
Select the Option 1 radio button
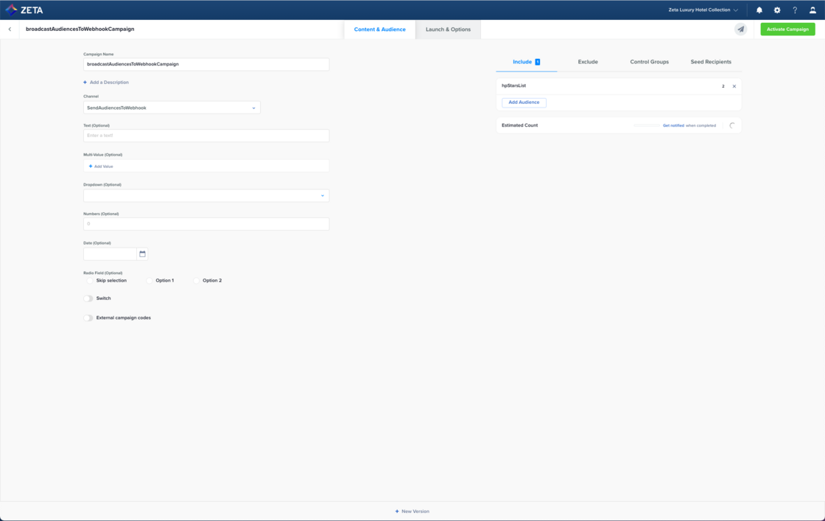150,281
